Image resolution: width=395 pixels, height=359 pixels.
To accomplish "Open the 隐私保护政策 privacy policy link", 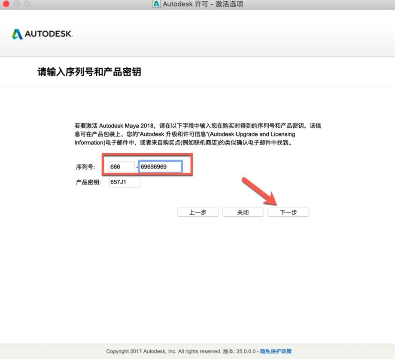I will coord(276,351).
